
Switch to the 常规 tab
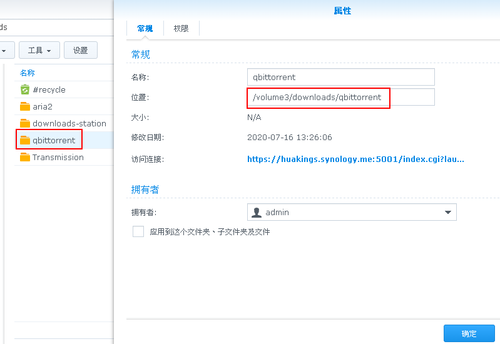click(x=145, y=29)
